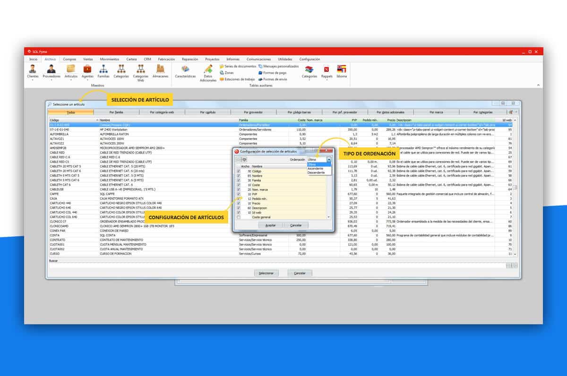Select the Familias hierarchy icon
The image size is (567, 376).
click(x=103, y=69)
